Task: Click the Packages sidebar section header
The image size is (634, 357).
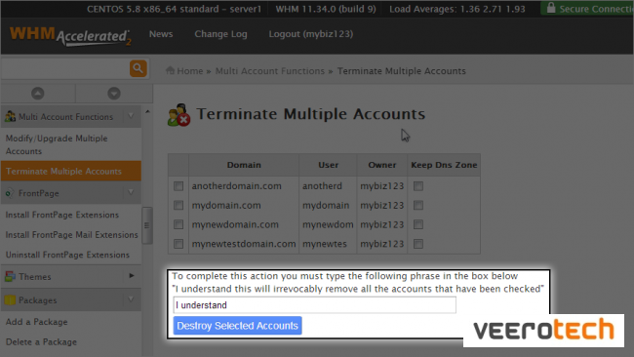Action: coord(71,300)
